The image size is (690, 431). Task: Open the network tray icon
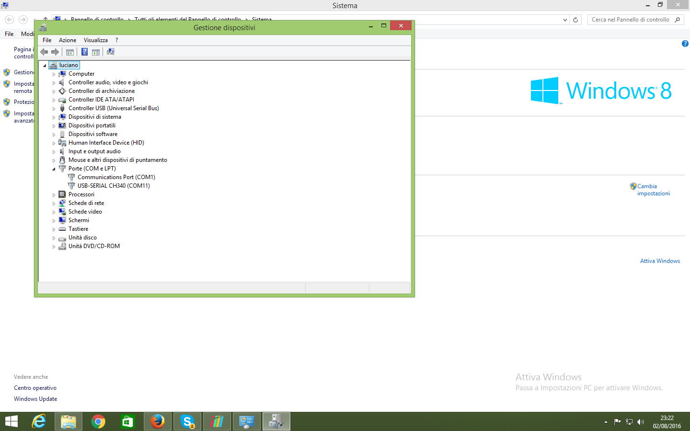[x=629, y=422]
